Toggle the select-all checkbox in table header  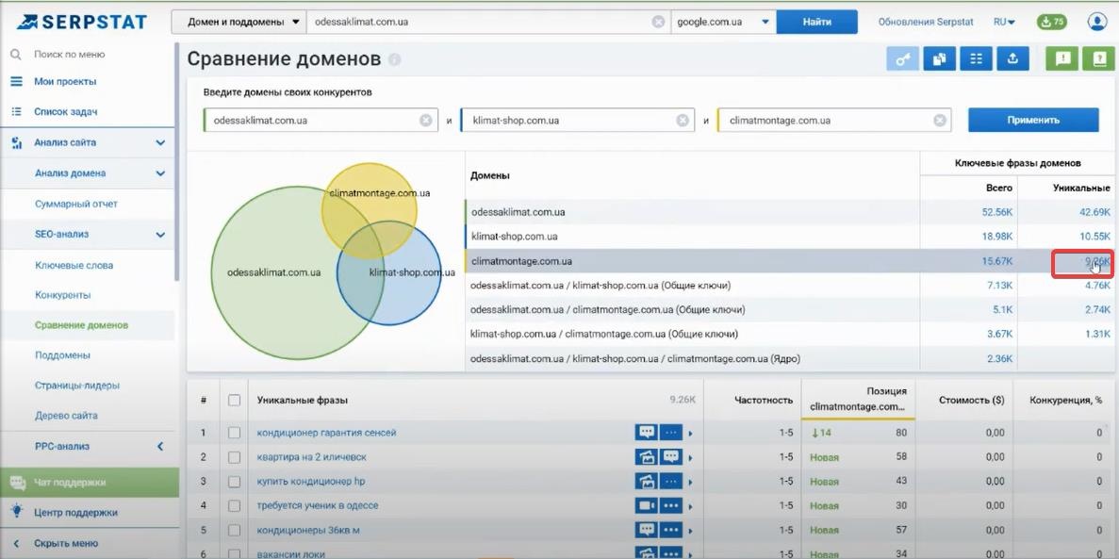[x=234, y=400]
